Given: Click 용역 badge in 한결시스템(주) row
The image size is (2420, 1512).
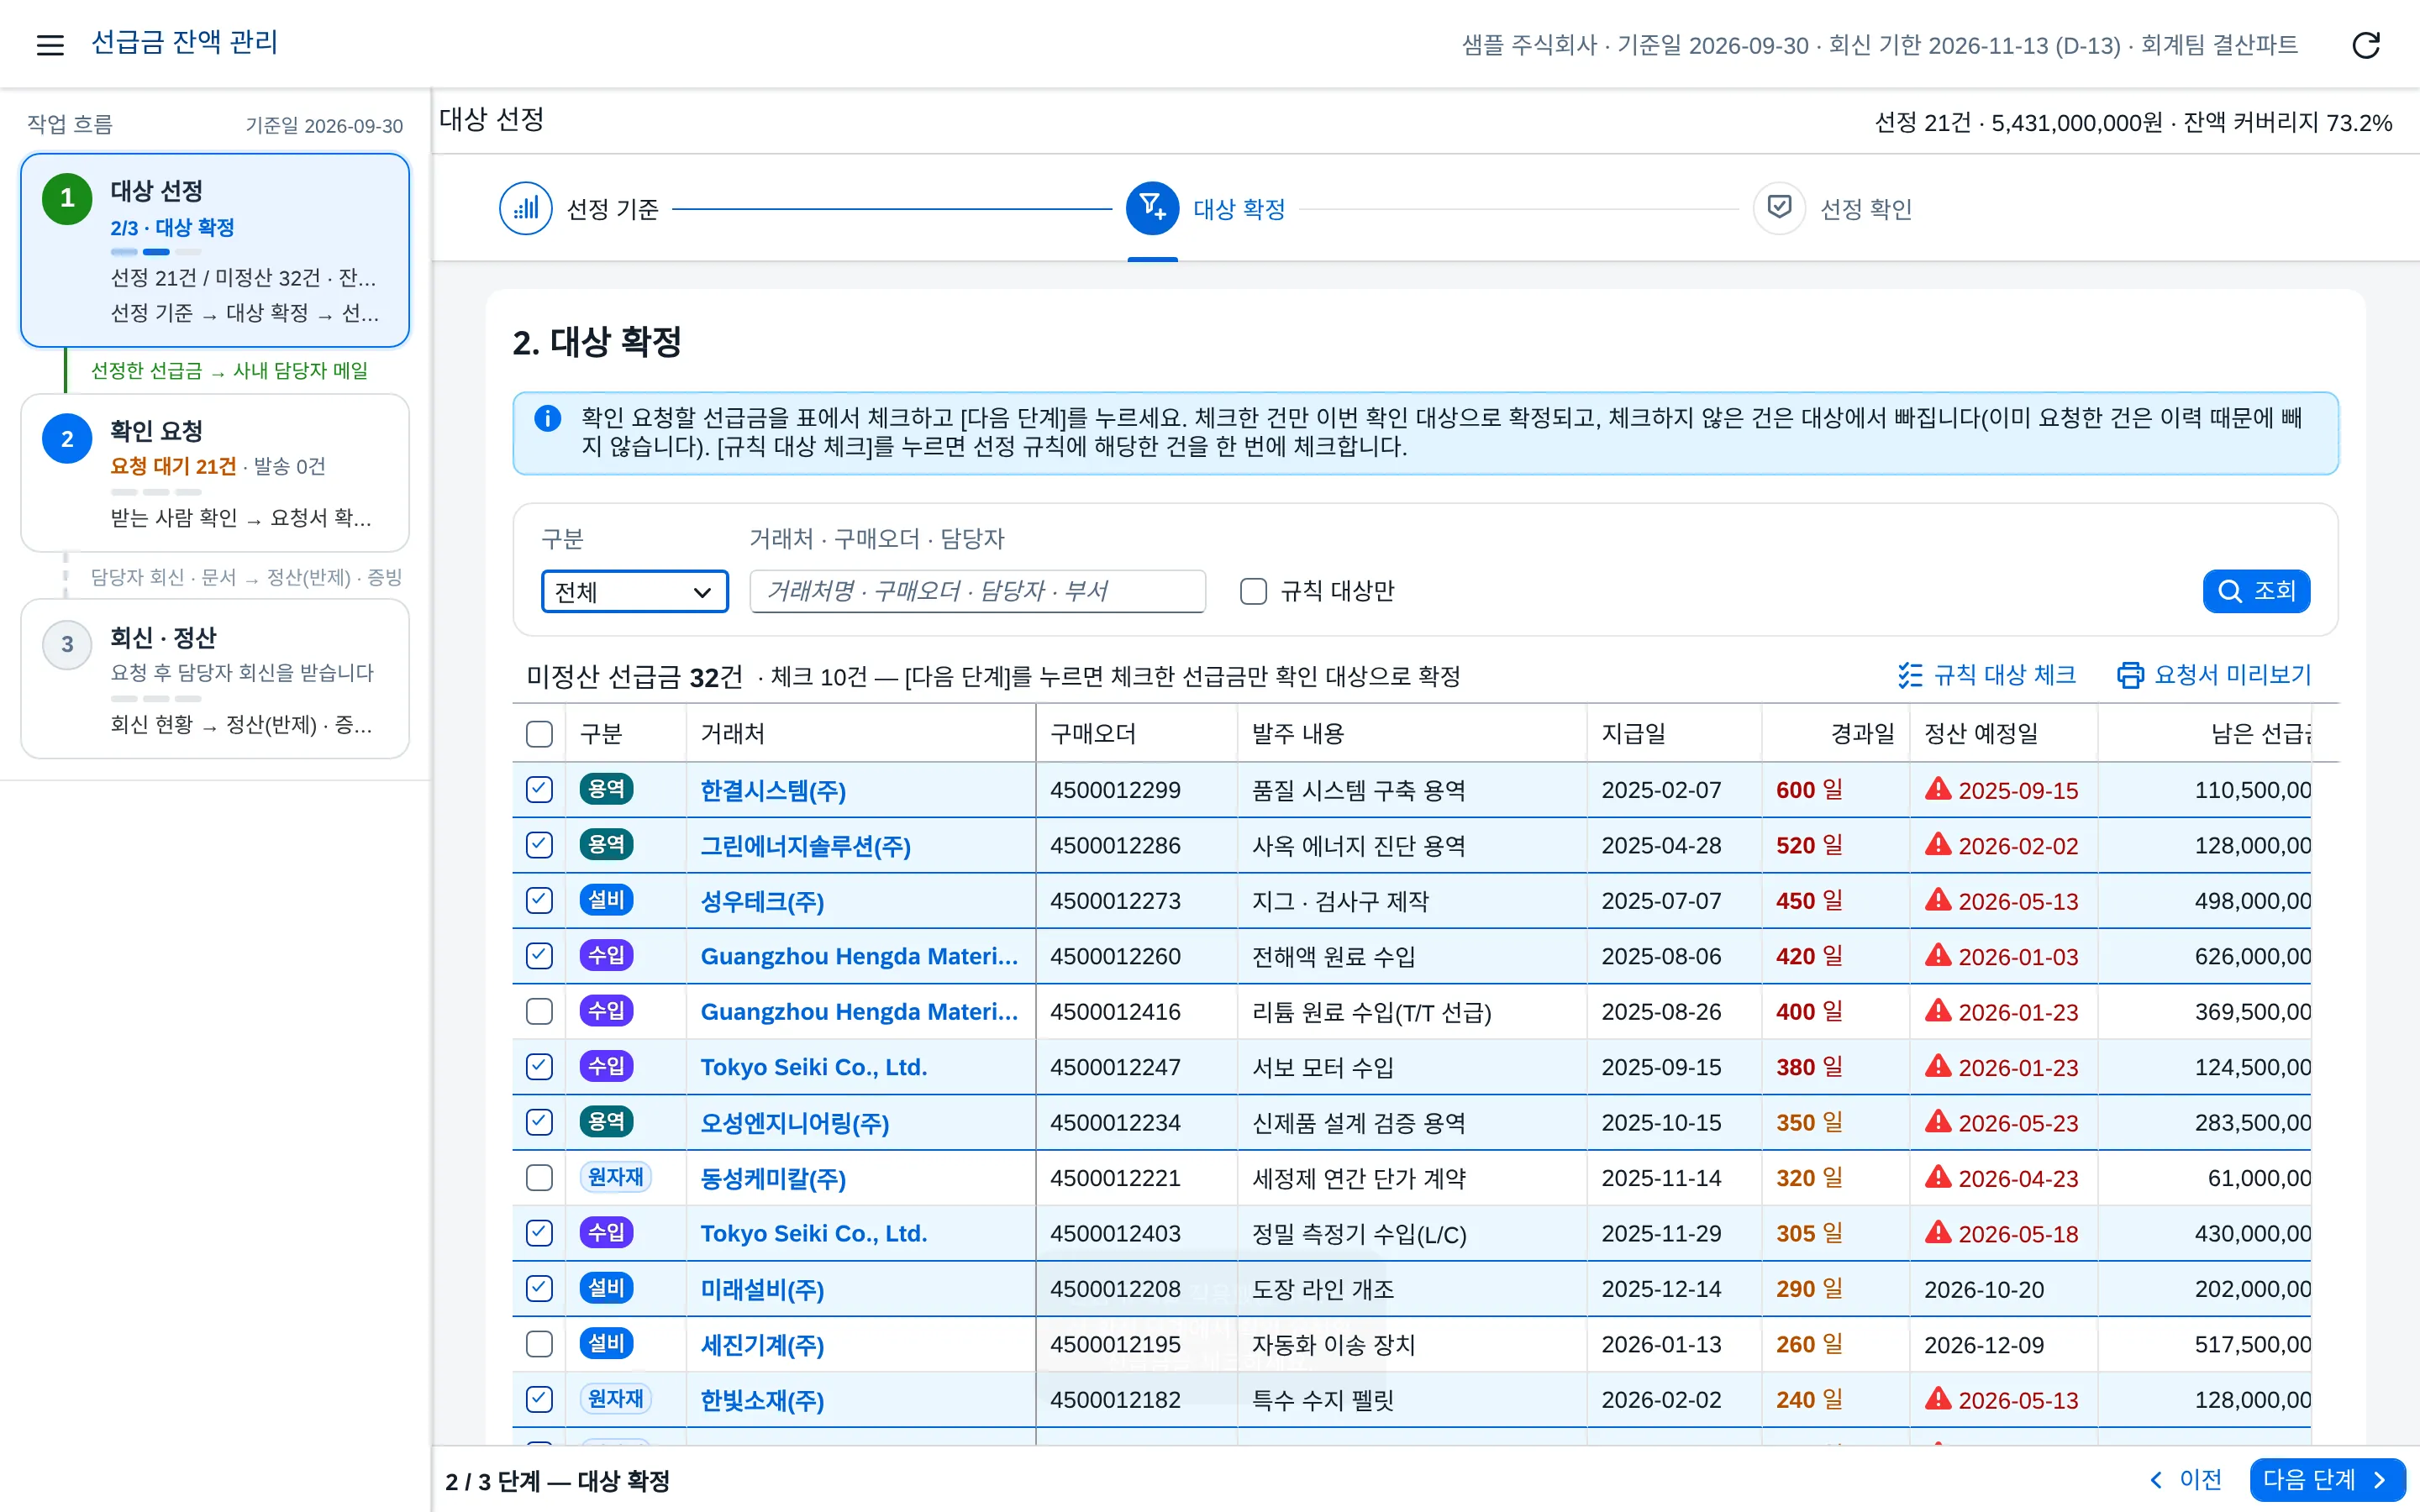Looking at the screenshot, I should (606, 789).
